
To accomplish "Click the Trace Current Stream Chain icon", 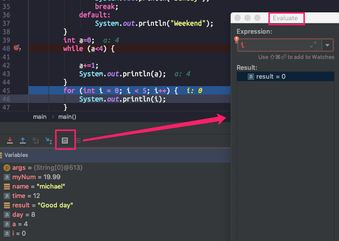I will tap(78, 141).
